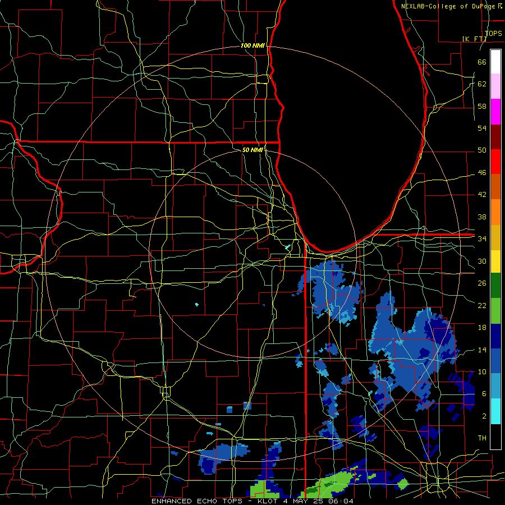Click the '50' legend value
The image size is (505, 505).
[x=482, y=150]
